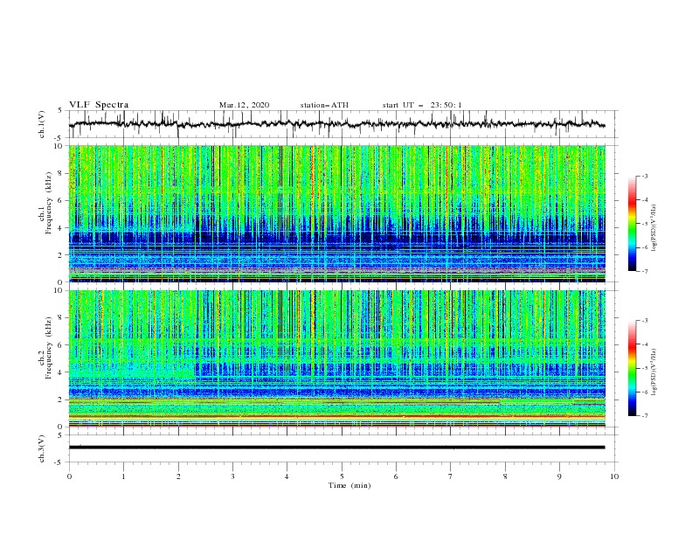Click the "ch.3(V)" waveform axis label
The image size is (692, 535).
(x=42, y=448)
